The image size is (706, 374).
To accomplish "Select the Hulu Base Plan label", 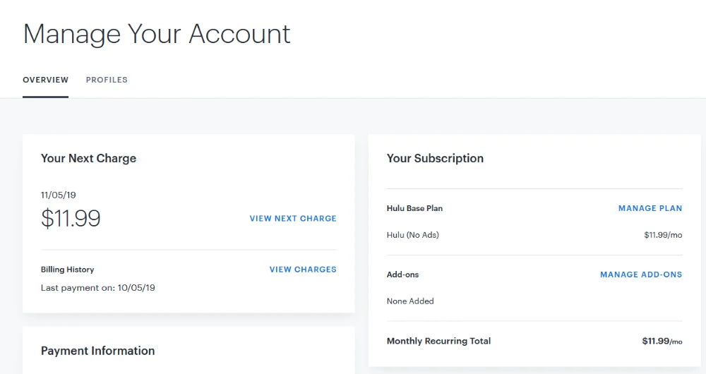I will point(414,208).
